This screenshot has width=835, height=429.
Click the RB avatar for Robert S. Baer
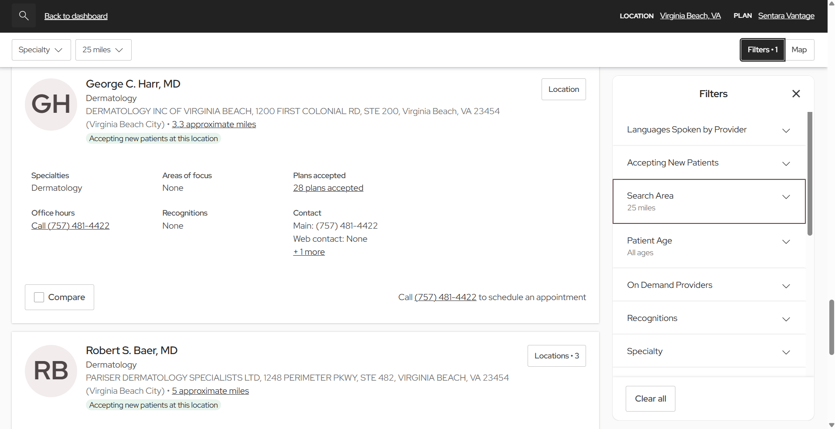point(51,371)
